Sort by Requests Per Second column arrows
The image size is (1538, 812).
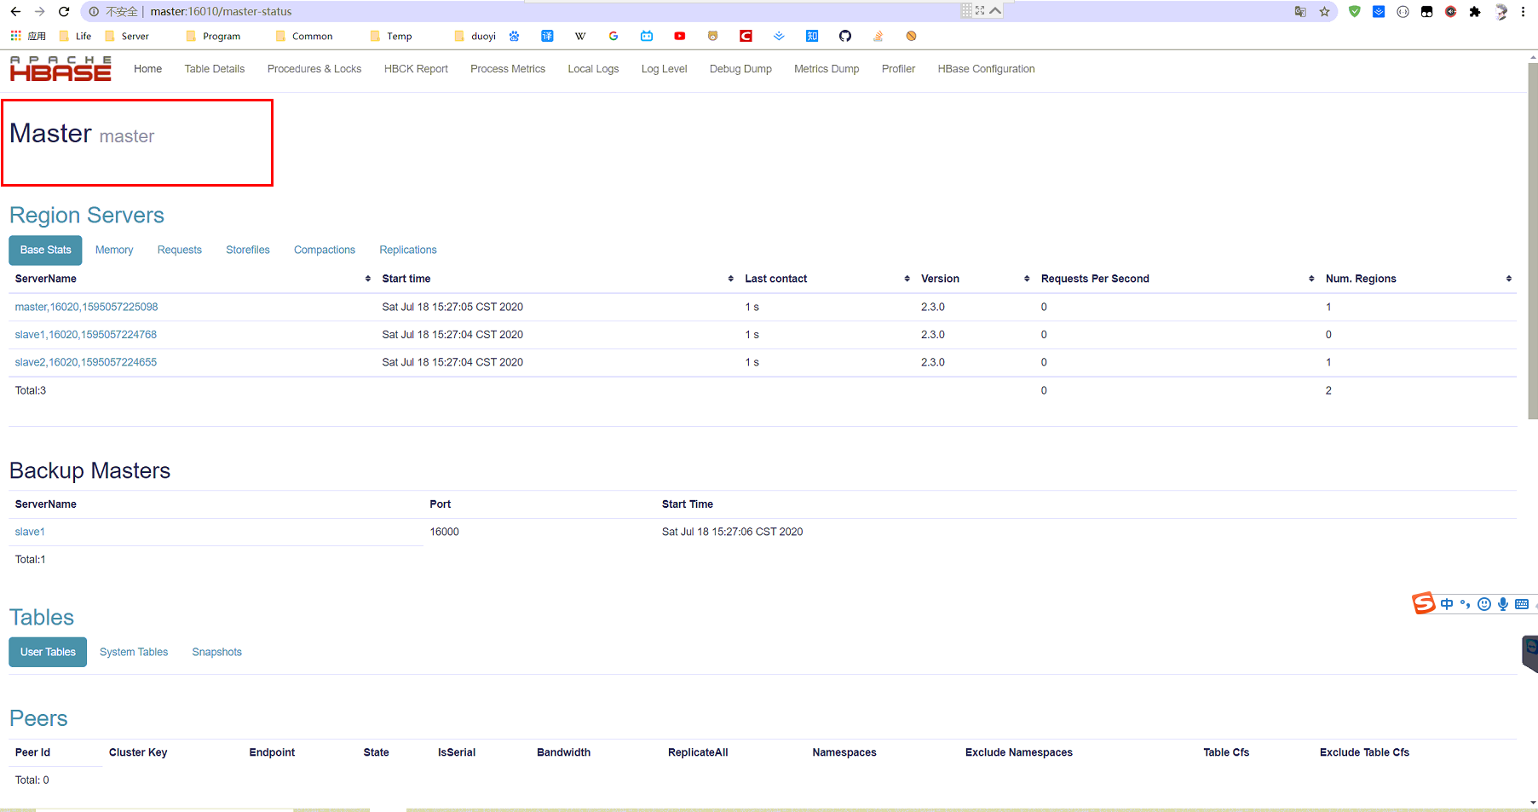tap(1311, 279)
